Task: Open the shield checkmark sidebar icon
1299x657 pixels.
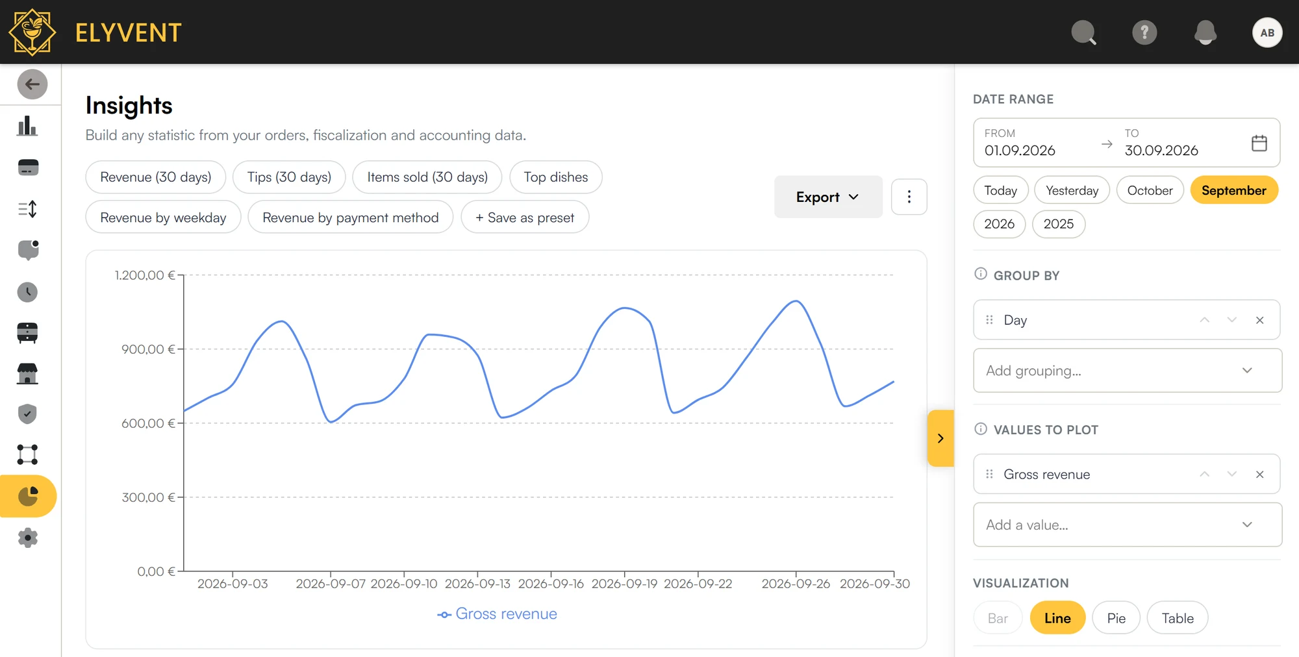Action: coord(27,414)
